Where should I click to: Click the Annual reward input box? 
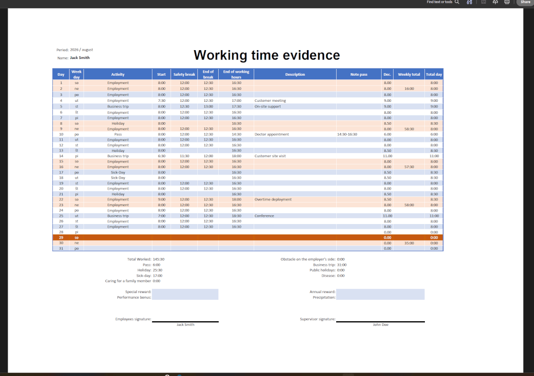[x=380, y=292]
